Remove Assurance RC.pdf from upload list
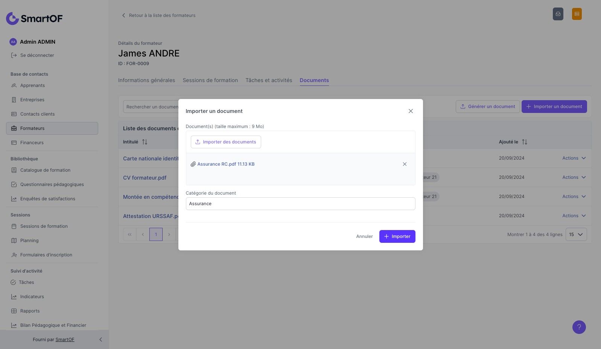This screenshot has height=349, width=601. pos(405,164)
